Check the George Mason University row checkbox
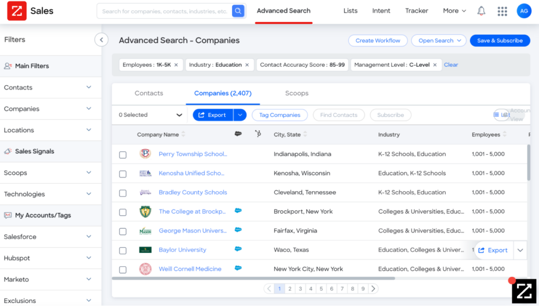This screenshot has width=539, height=306. pos(123,231)
